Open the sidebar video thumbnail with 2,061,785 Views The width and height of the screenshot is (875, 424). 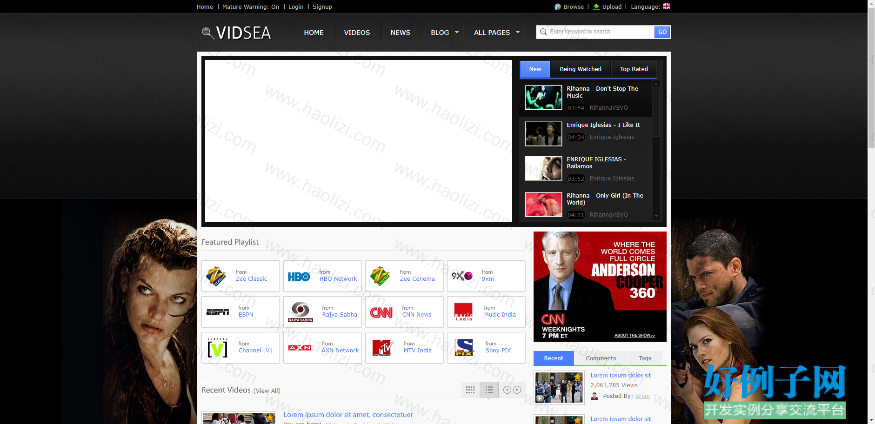tap(559, 388)
